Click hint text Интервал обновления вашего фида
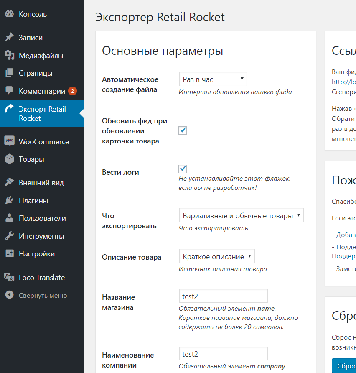Screen dimensions: 356x373 235,92
